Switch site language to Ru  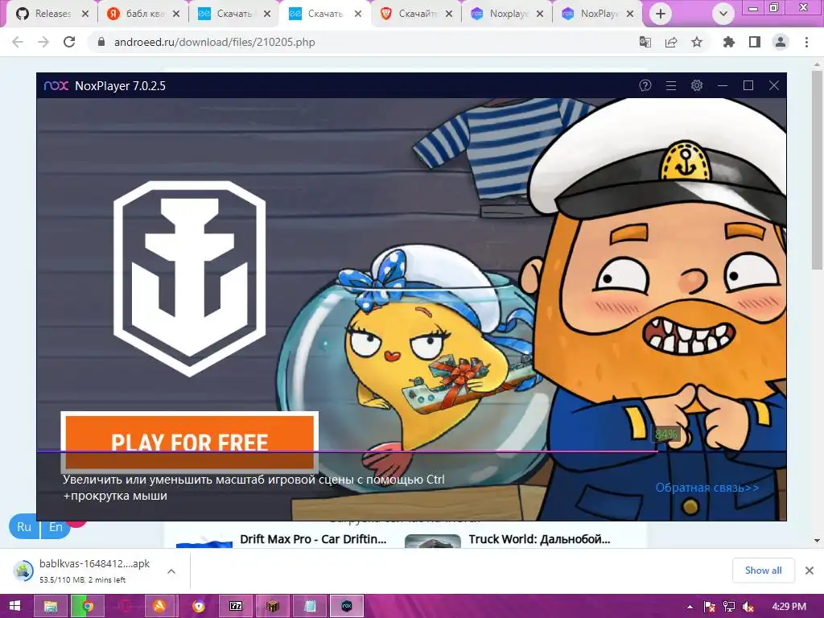pyautogui.click(x=24, y=526)
